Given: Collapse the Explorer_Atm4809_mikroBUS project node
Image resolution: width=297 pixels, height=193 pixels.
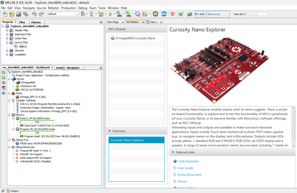Looking at the screenshot, I should [3, 26].
